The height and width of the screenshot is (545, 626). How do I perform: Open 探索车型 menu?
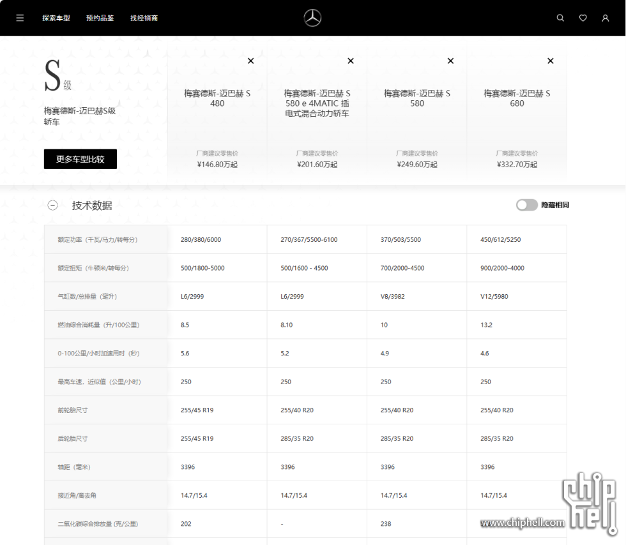pos(56,18)
